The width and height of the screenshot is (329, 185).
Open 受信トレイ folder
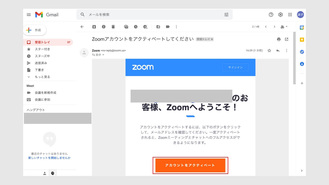click(48, 42)
